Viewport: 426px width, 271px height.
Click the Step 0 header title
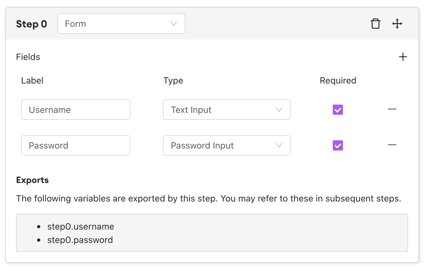(x=32, y=24)
